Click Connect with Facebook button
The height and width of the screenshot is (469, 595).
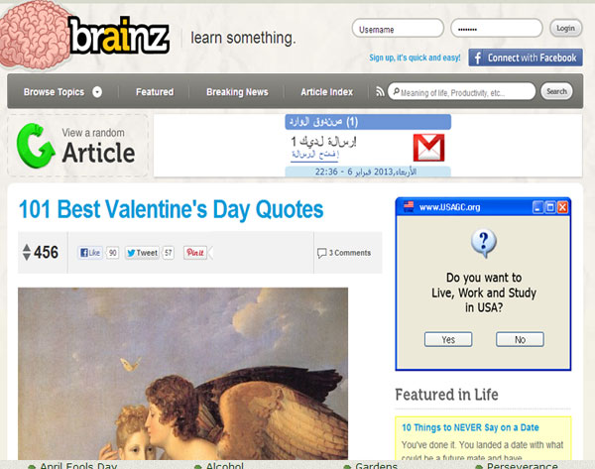526,58
